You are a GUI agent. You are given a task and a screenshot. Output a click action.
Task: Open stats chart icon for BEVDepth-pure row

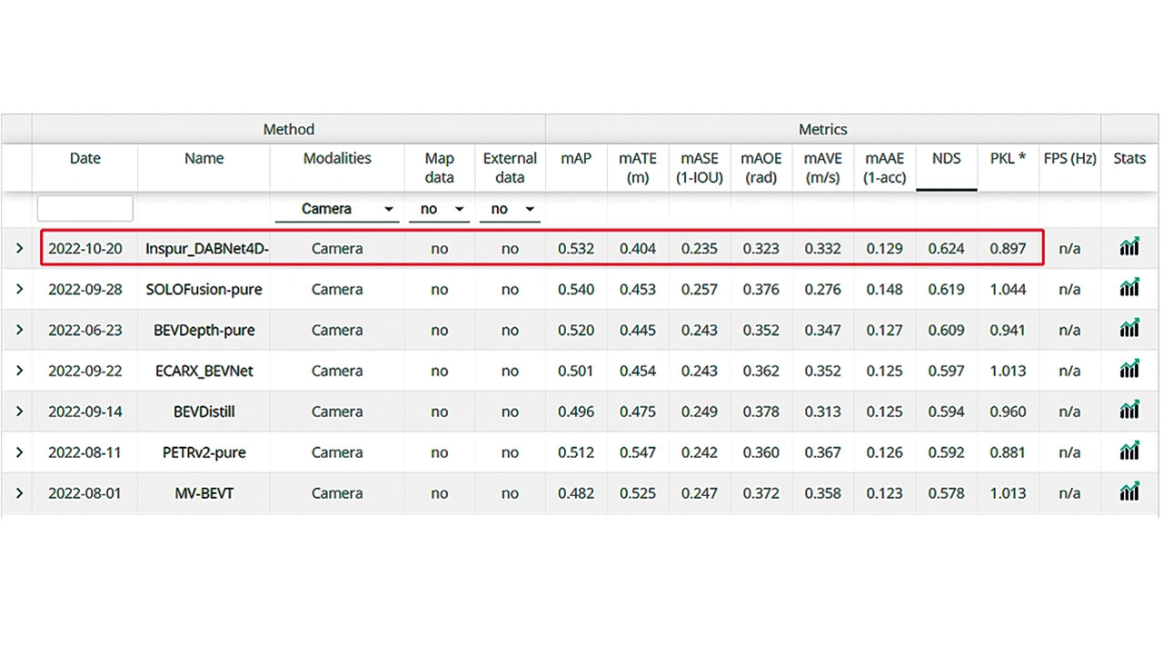[1129, 329]
